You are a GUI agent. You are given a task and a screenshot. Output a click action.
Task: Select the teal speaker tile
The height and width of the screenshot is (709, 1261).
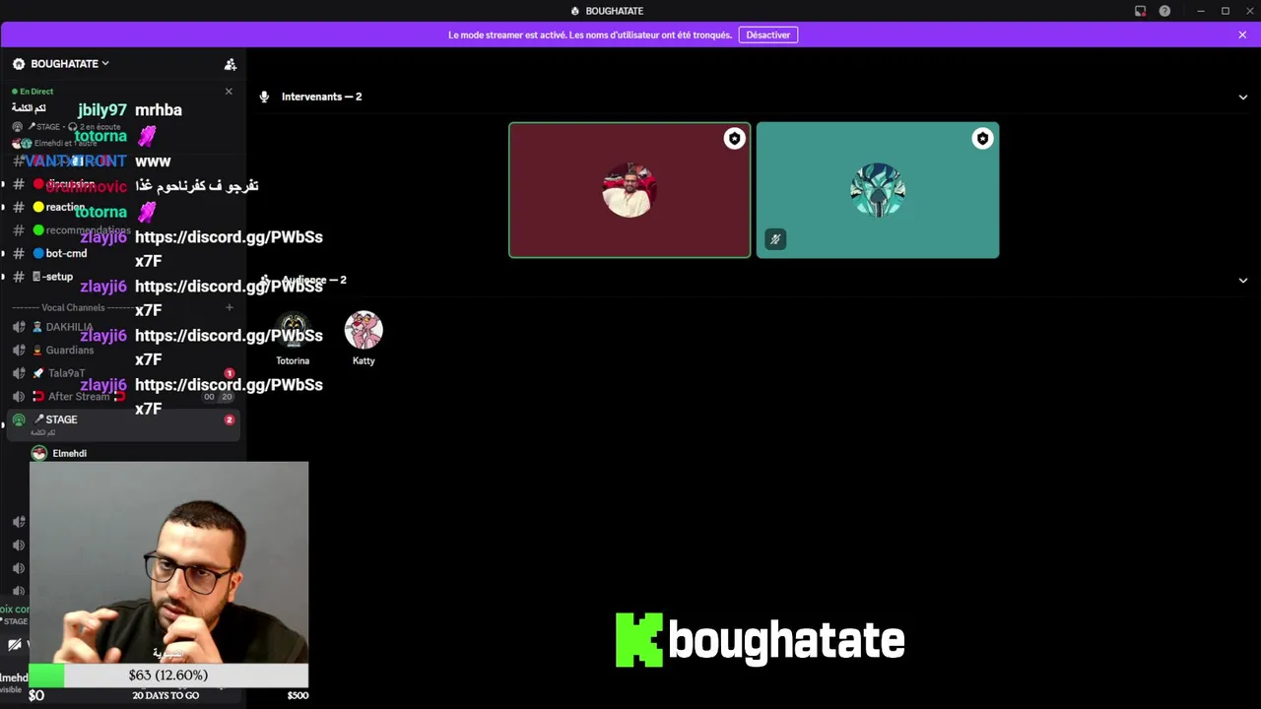pos(878,190)
